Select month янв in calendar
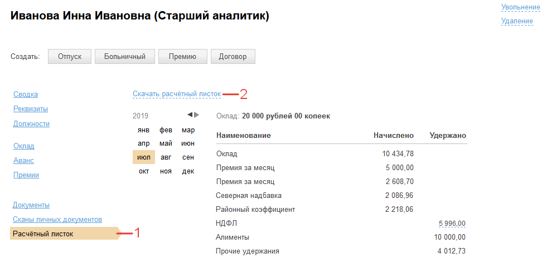Screen dimensions: 547x268 144,130
